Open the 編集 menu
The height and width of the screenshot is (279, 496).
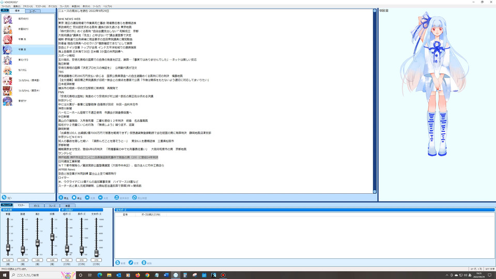[x=17, y=6]
